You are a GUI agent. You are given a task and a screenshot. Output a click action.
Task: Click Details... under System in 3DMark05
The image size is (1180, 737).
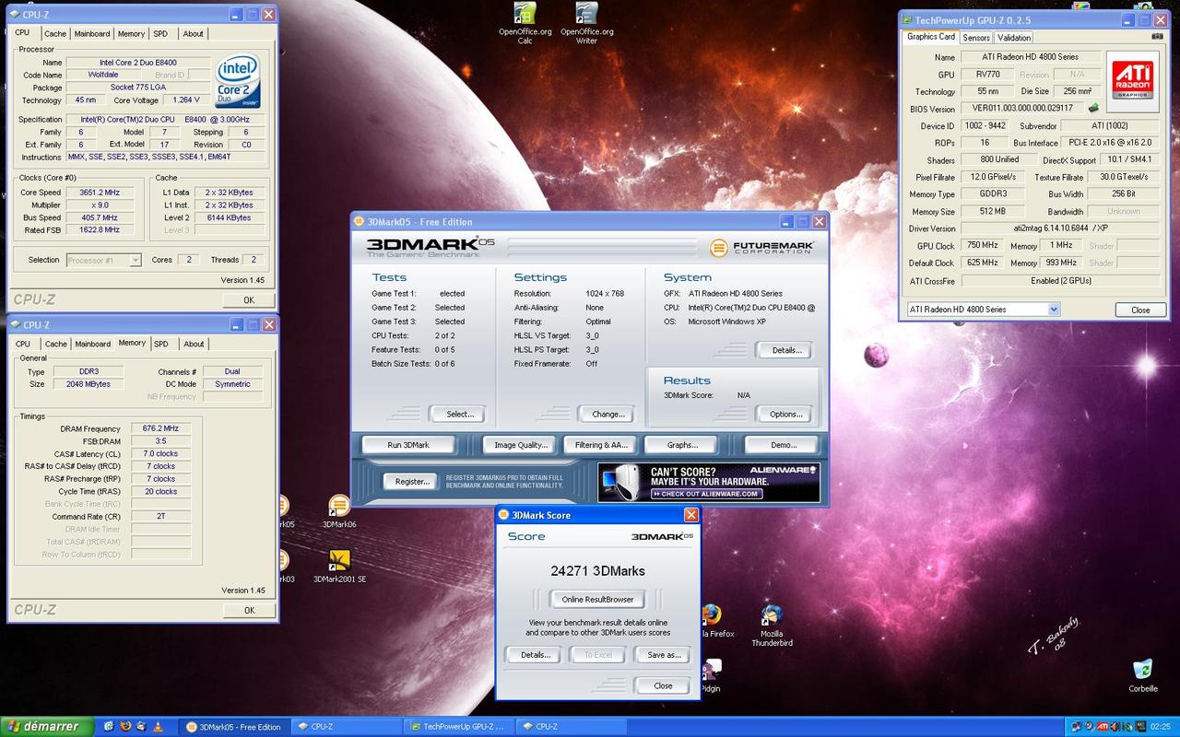[786, 350]
